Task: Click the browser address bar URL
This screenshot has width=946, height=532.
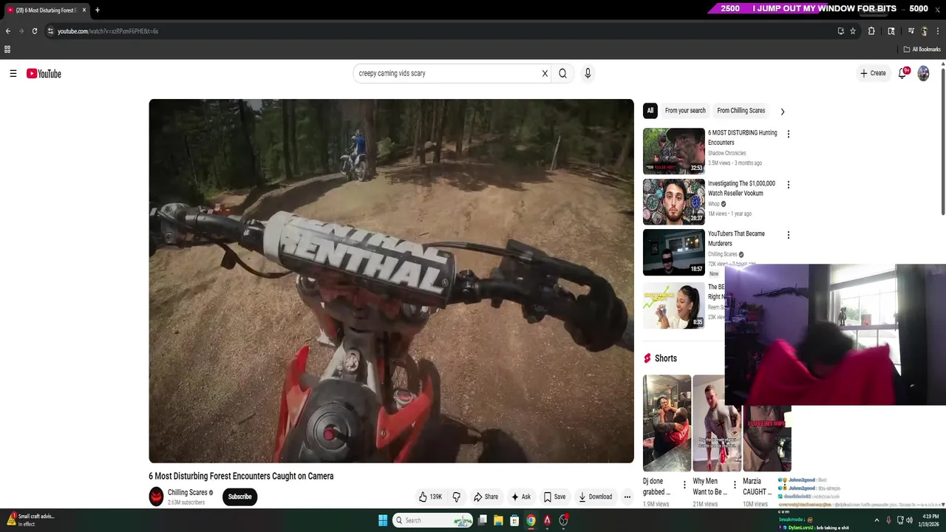Action: click(x=108, y=31)
